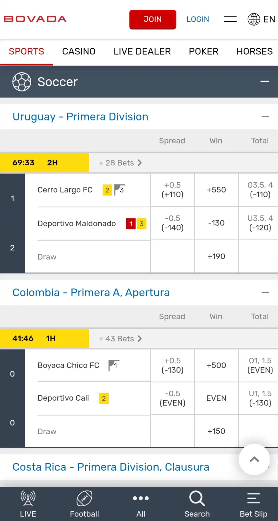Collapse the Soccer section
278x521 pixels.
[265, 82]
